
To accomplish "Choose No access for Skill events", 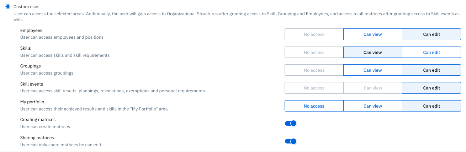I will pyautogui.click(x=314, y=88).
